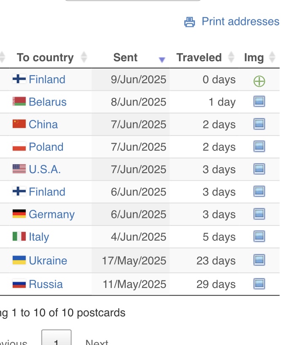Open the postcard image for Italy
The image size is (281, 345).
pos(259,236)
